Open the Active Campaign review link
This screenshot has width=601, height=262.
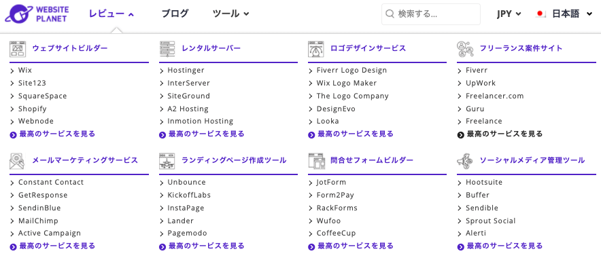coord(50,233)
